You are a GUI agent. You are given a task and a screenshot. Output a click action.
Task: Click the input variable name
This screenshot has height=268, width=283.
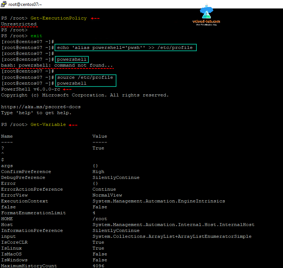[8, 236]
